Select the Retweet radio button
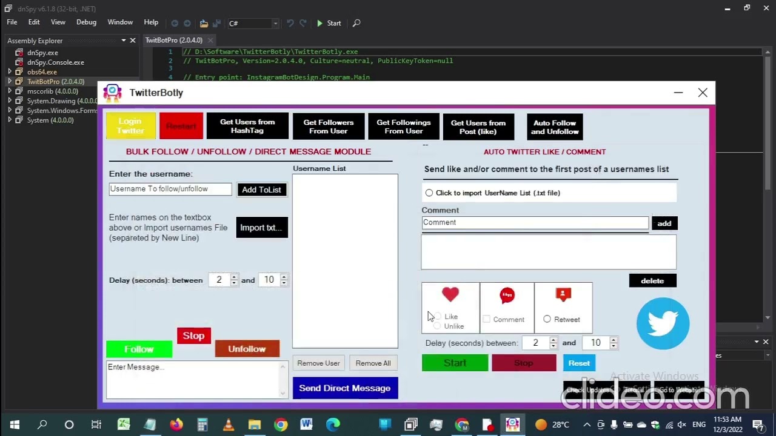This screenshot has width=776, height=436. point(547,319)
